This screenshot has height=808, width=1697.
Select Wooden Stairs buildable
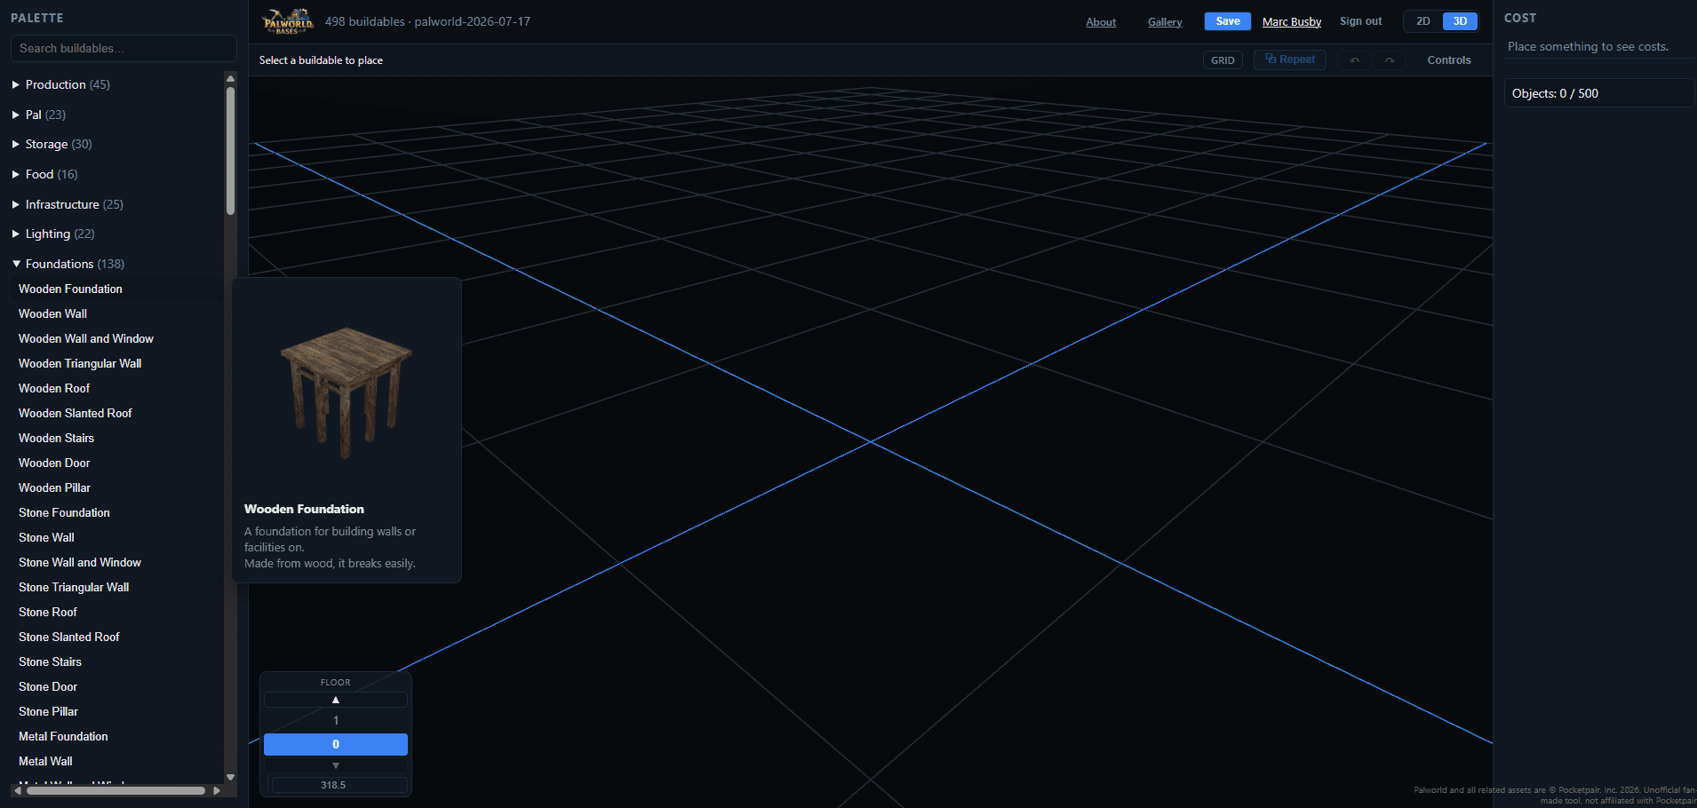click(x=56, y=438)
